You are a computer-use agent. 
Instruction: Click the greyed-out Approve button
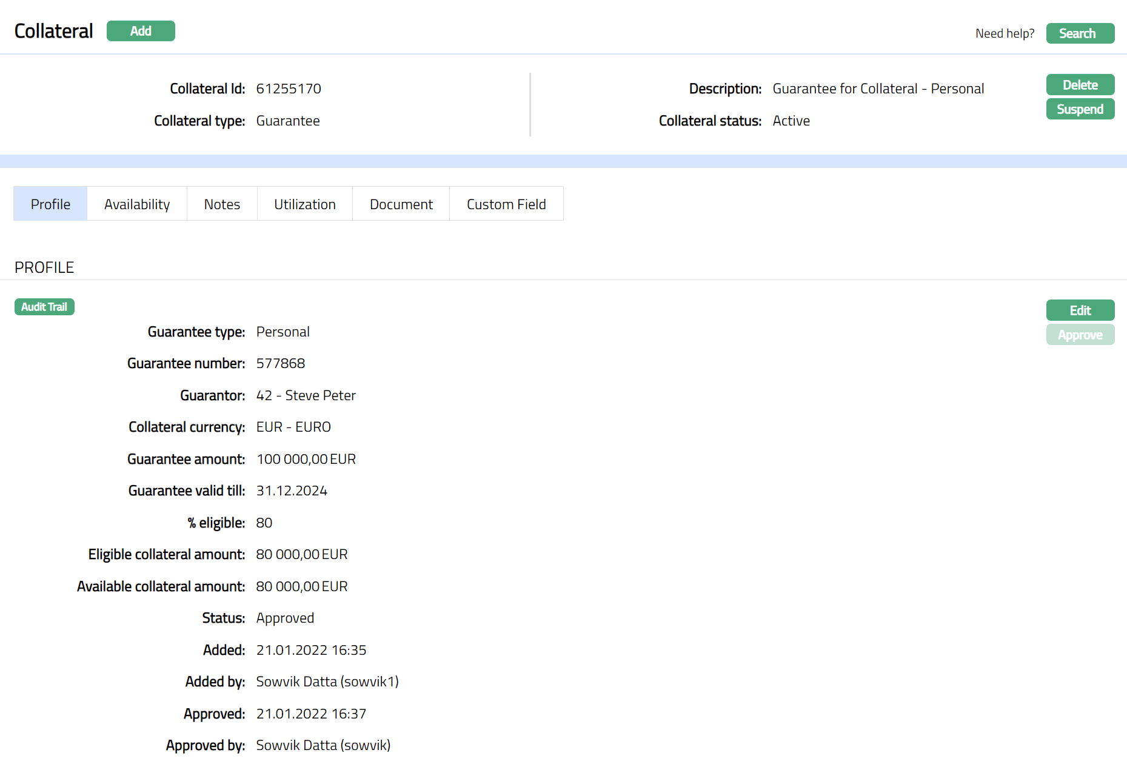coord(1080,335)
